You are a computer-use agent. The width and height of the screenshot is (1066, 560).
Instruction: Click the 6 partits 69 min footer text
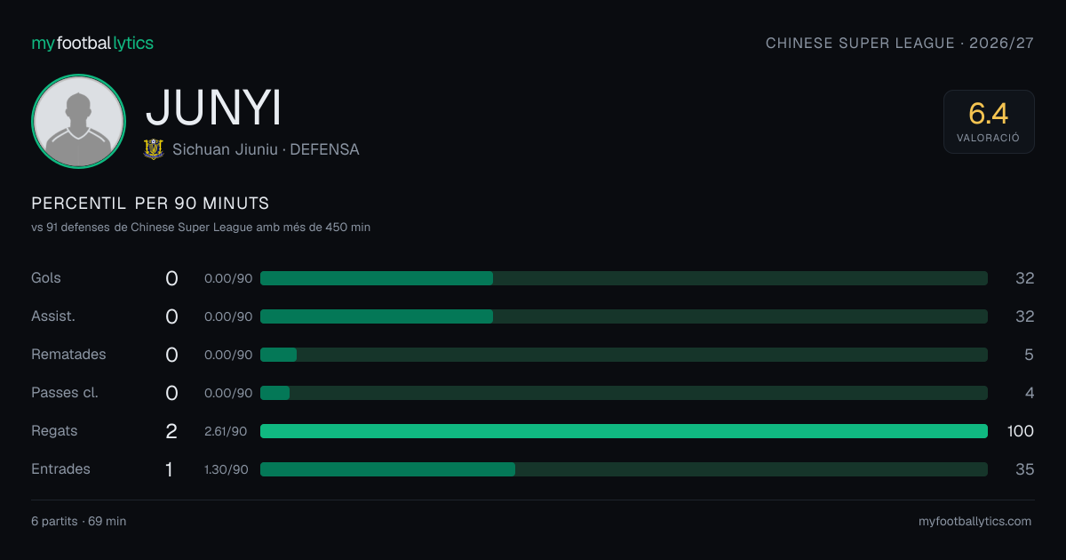click(78, 522)
